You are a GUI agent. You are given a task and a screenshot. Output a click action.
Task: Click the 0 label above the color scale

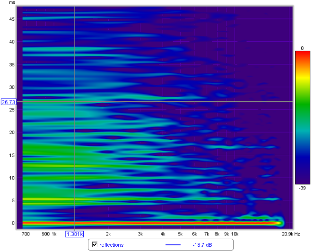[x=302, y=48]
